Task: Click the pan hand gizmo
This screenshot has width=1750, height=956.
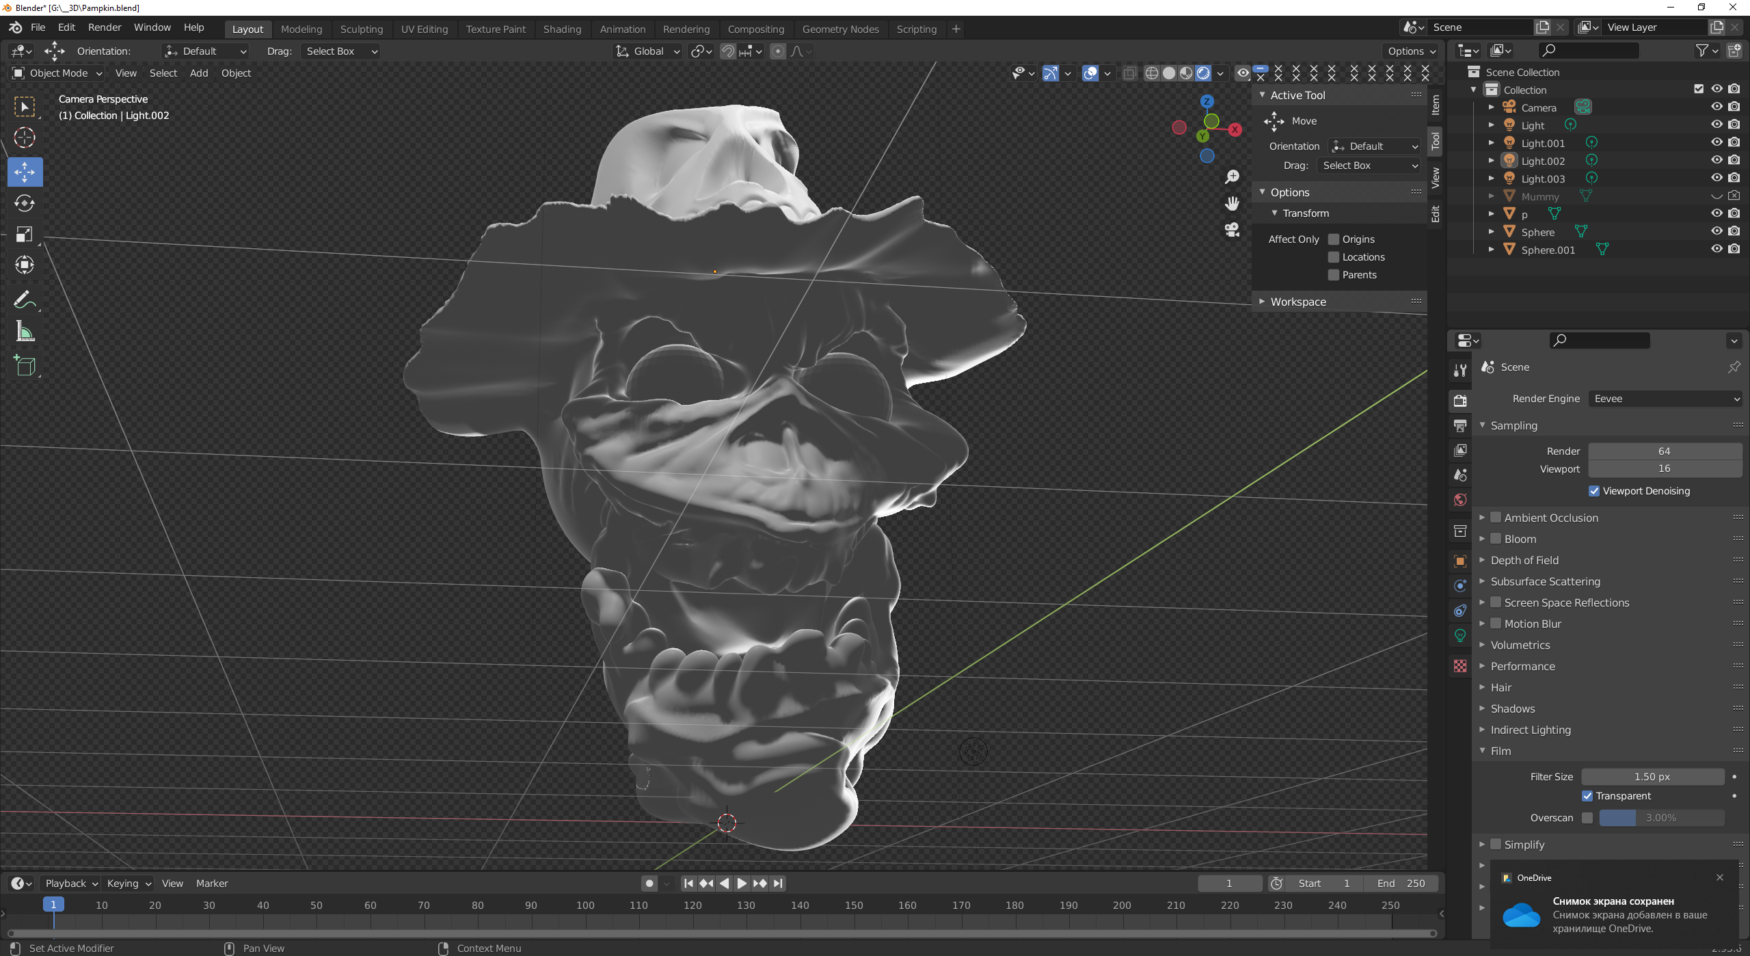Action: tap(1232, 204)
